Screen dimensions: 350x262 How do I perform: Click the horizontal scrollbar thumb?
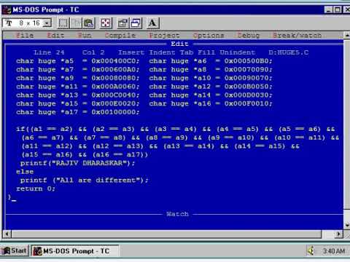point(166,234)
